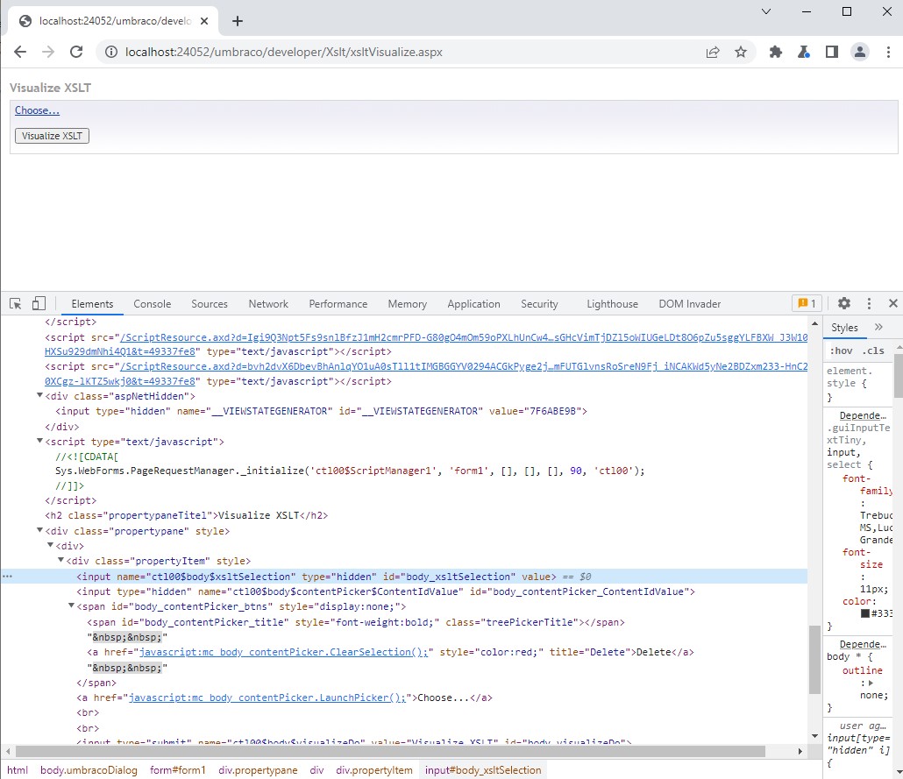The height and width of the screenshot is (779, 903).
Task: Switch to the DOM Invader tab
Action: (689, 304)
